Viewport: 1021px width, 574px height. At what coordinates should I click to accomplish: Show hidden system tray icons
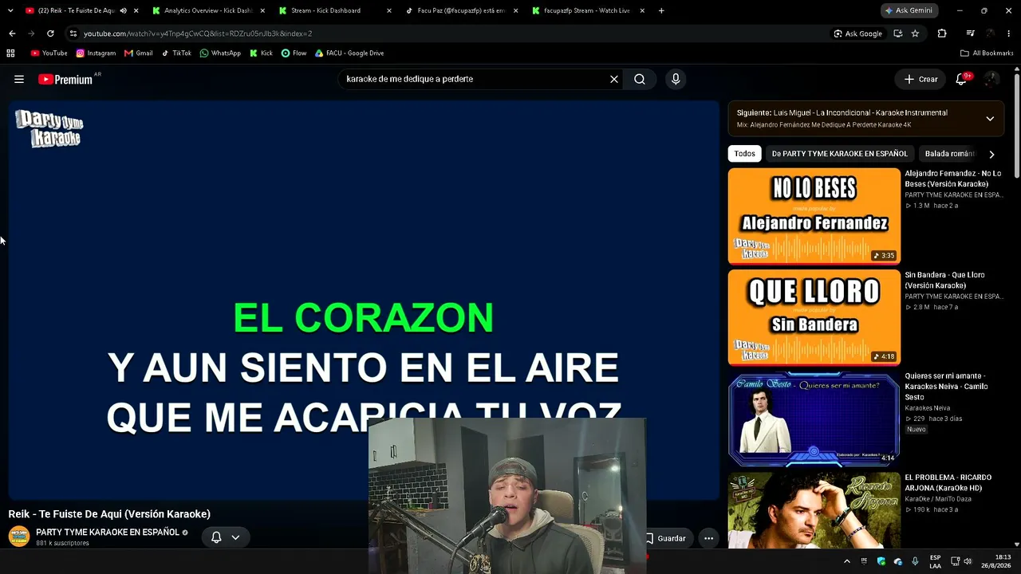pos(847,561)
